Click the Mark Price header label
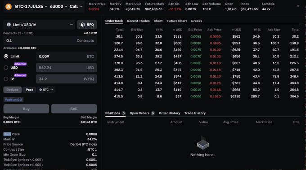The width and height of the screenshot is (306, 170). tap(97, 4)
